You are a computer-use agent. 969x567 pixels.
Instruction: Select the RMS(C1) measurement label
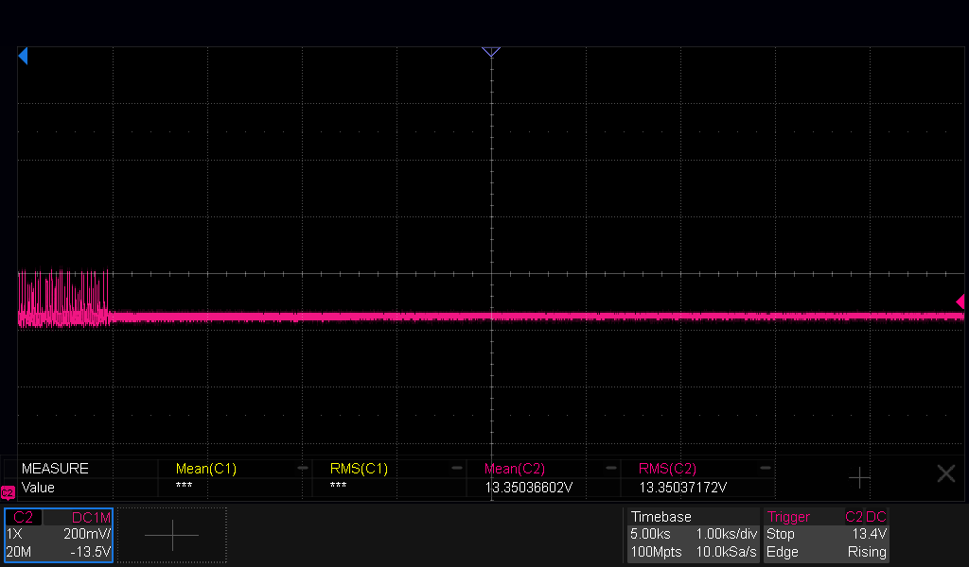359,469
